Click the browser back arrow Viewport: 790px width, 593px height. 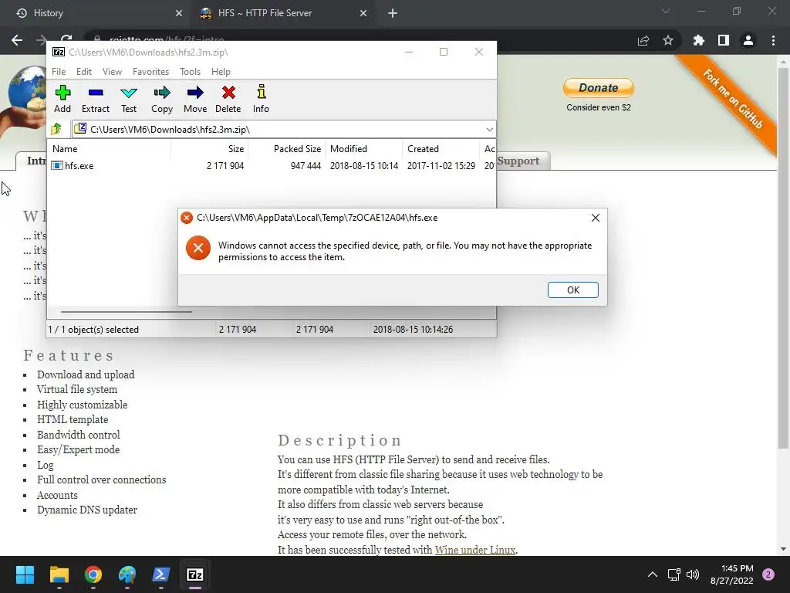(x=17, y=40)
